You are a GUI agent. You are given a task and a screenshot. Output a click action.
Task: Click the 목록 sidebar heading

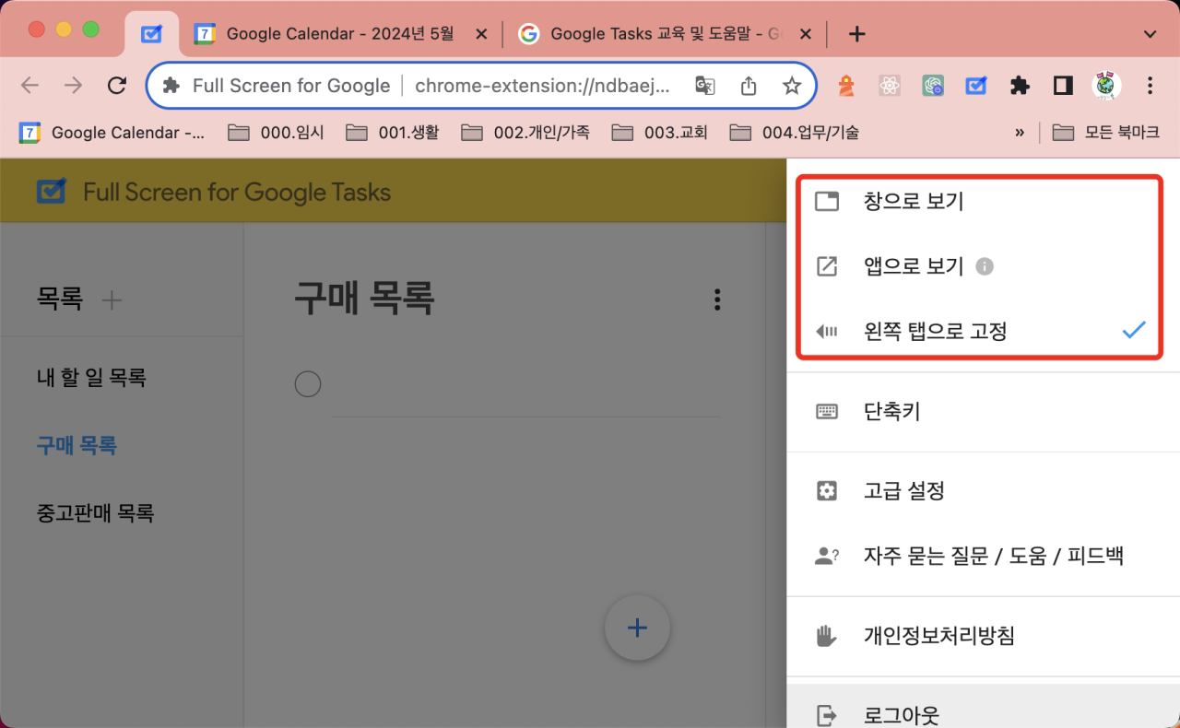59,299
